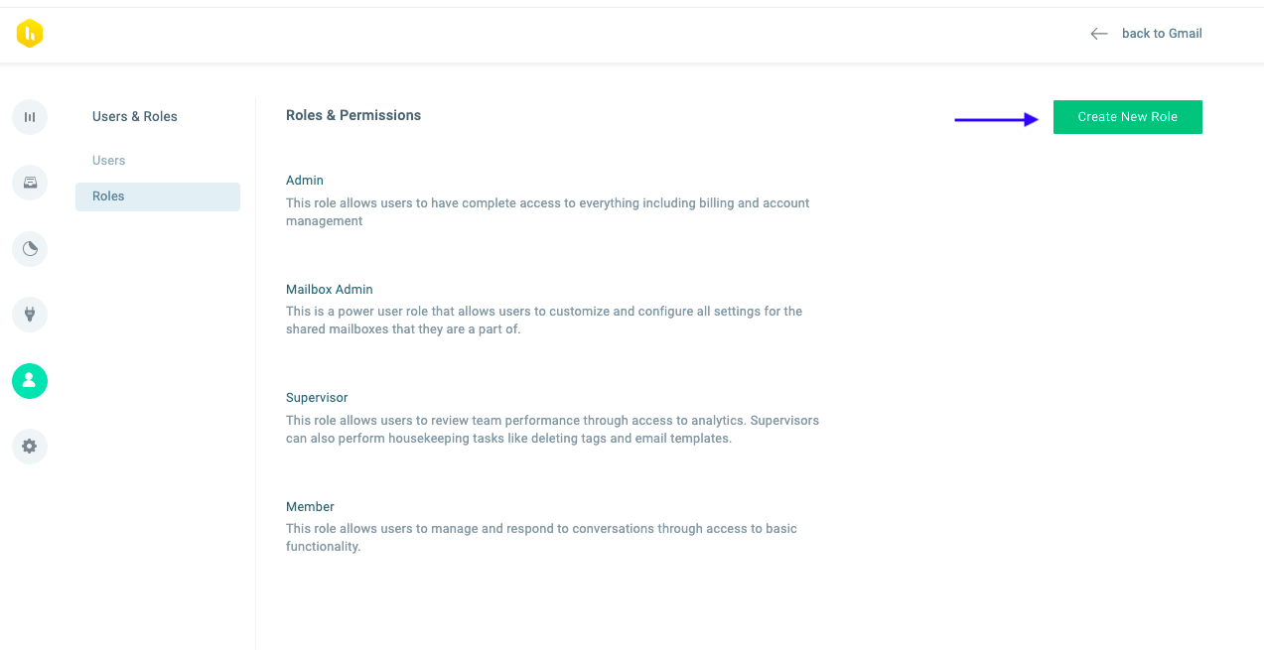Select the green user profile sidebar icon

[30, 381]
